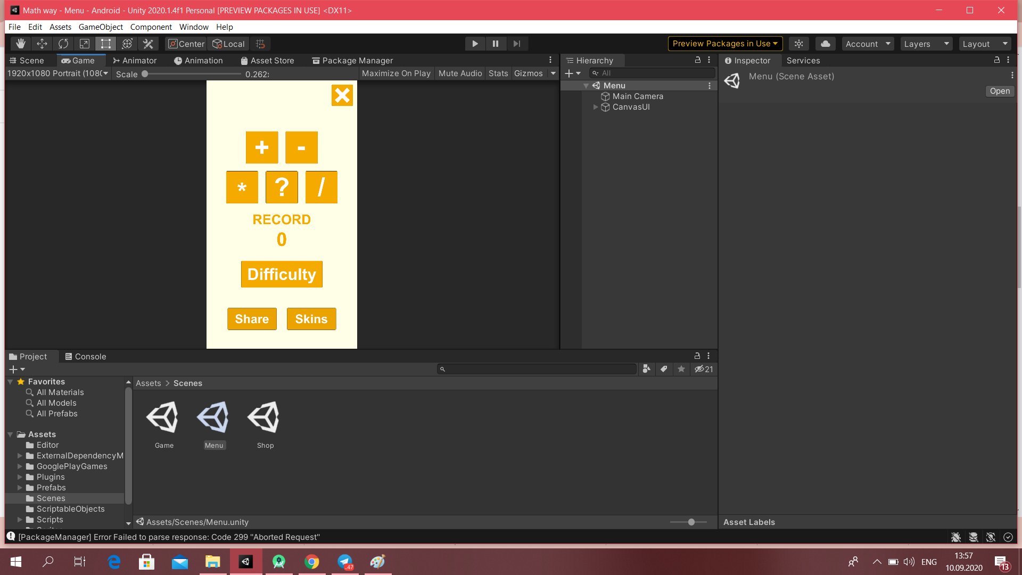Screen dimensions: 1022x575
Task: Select the Rotate tool
Action: pos(63,44)
